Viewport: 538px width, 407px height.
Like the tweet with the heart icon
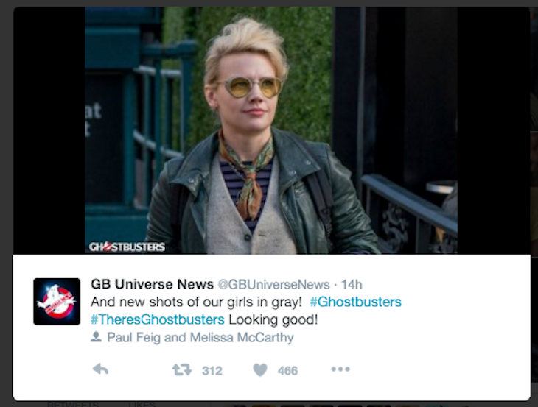260,370
